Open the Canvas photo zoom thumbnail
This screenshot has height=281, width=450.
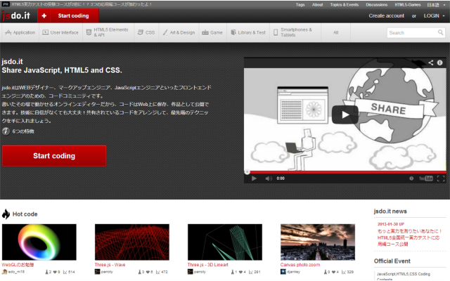click(318, 242)
